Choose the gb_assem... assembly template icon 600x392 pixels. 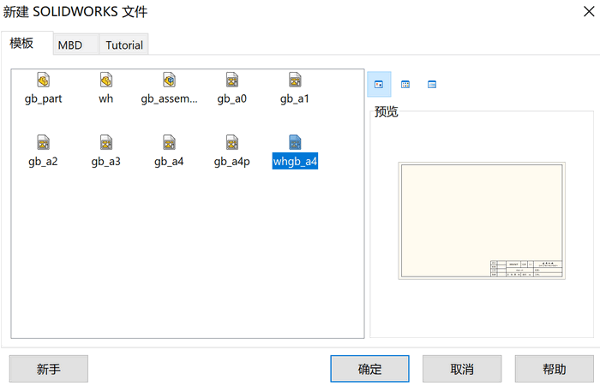coord(169,80)
